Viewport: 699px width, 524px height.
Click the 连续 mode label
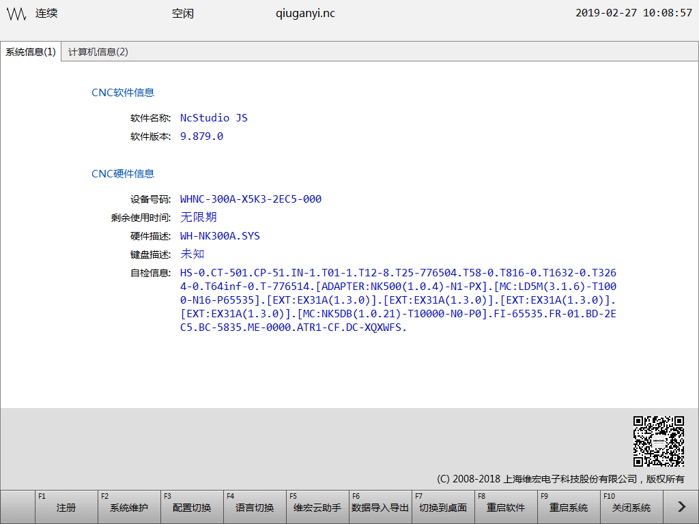[47, 14]
